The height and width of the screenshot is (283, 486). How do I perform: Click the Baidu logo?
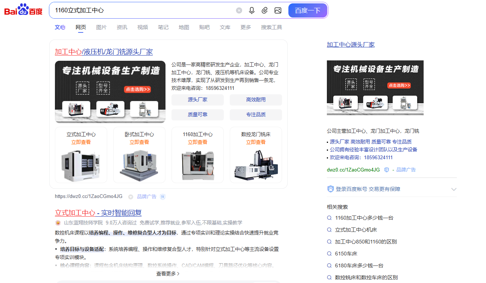click(x=24, y=10)
